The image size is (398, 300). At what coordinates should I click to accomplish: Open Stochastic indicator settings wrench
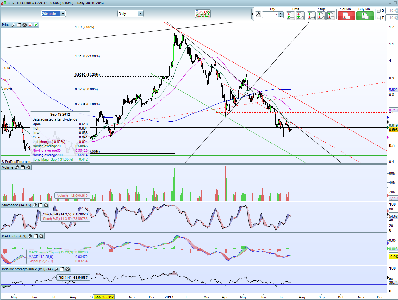coord(35,205)
